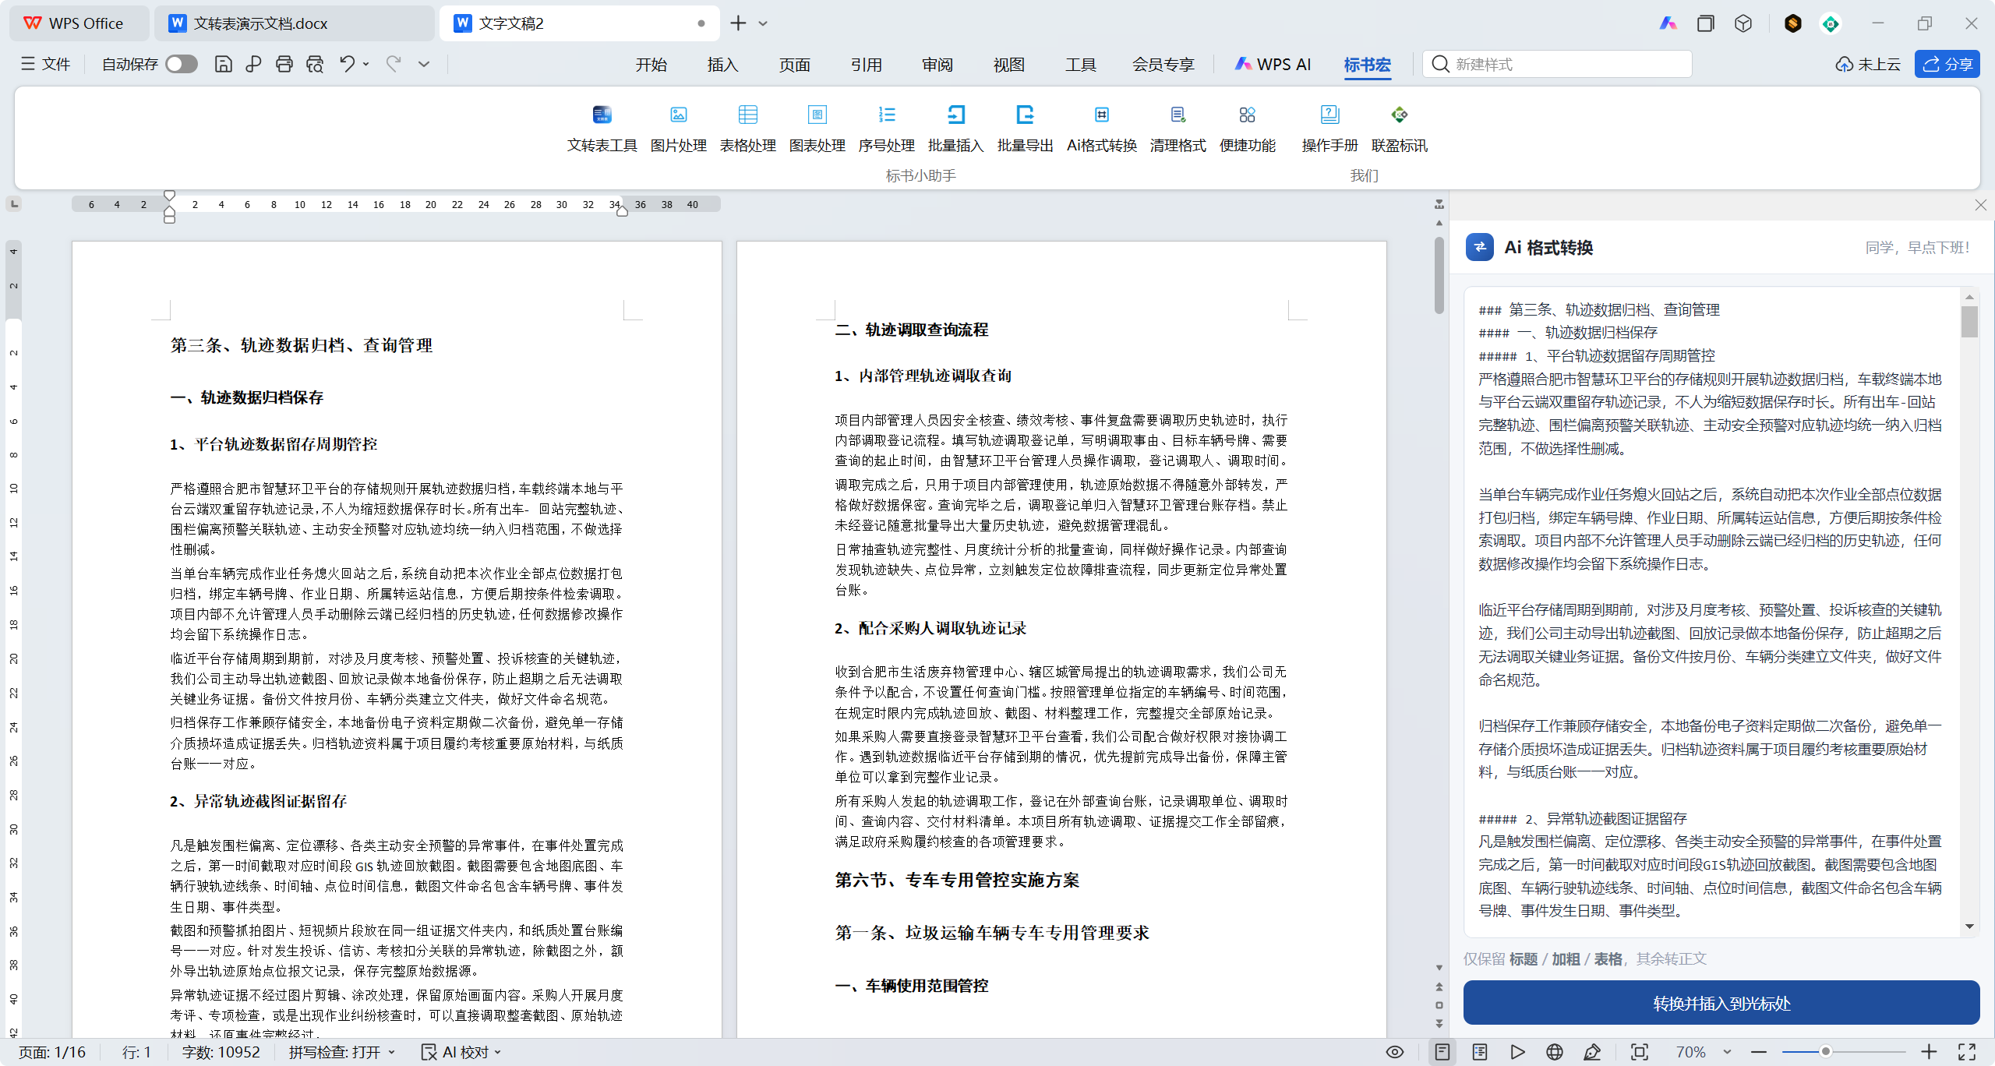This screenshot has height=1066, width=1995.
Task: Switch to web layout view globe icon
Action: pyautogui.click(x=1555, y=1052)
